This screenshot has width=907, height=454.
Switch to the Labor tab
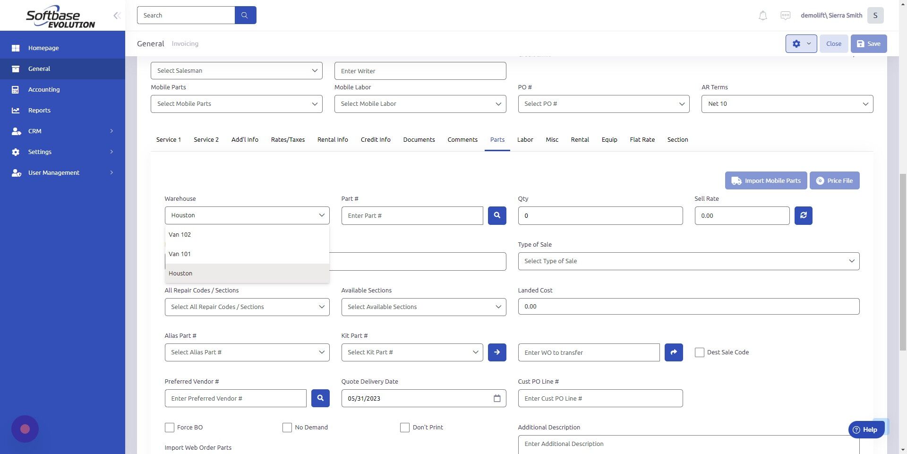tap(525, 139)
